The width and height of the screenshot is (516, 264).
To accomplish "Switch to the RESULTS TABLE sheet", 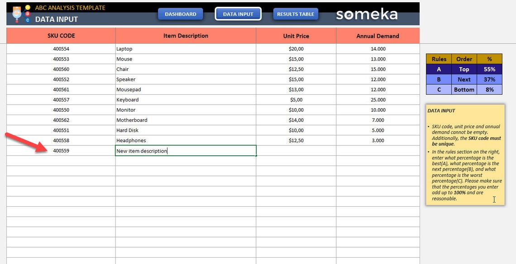I will click(x=296, y=14).
